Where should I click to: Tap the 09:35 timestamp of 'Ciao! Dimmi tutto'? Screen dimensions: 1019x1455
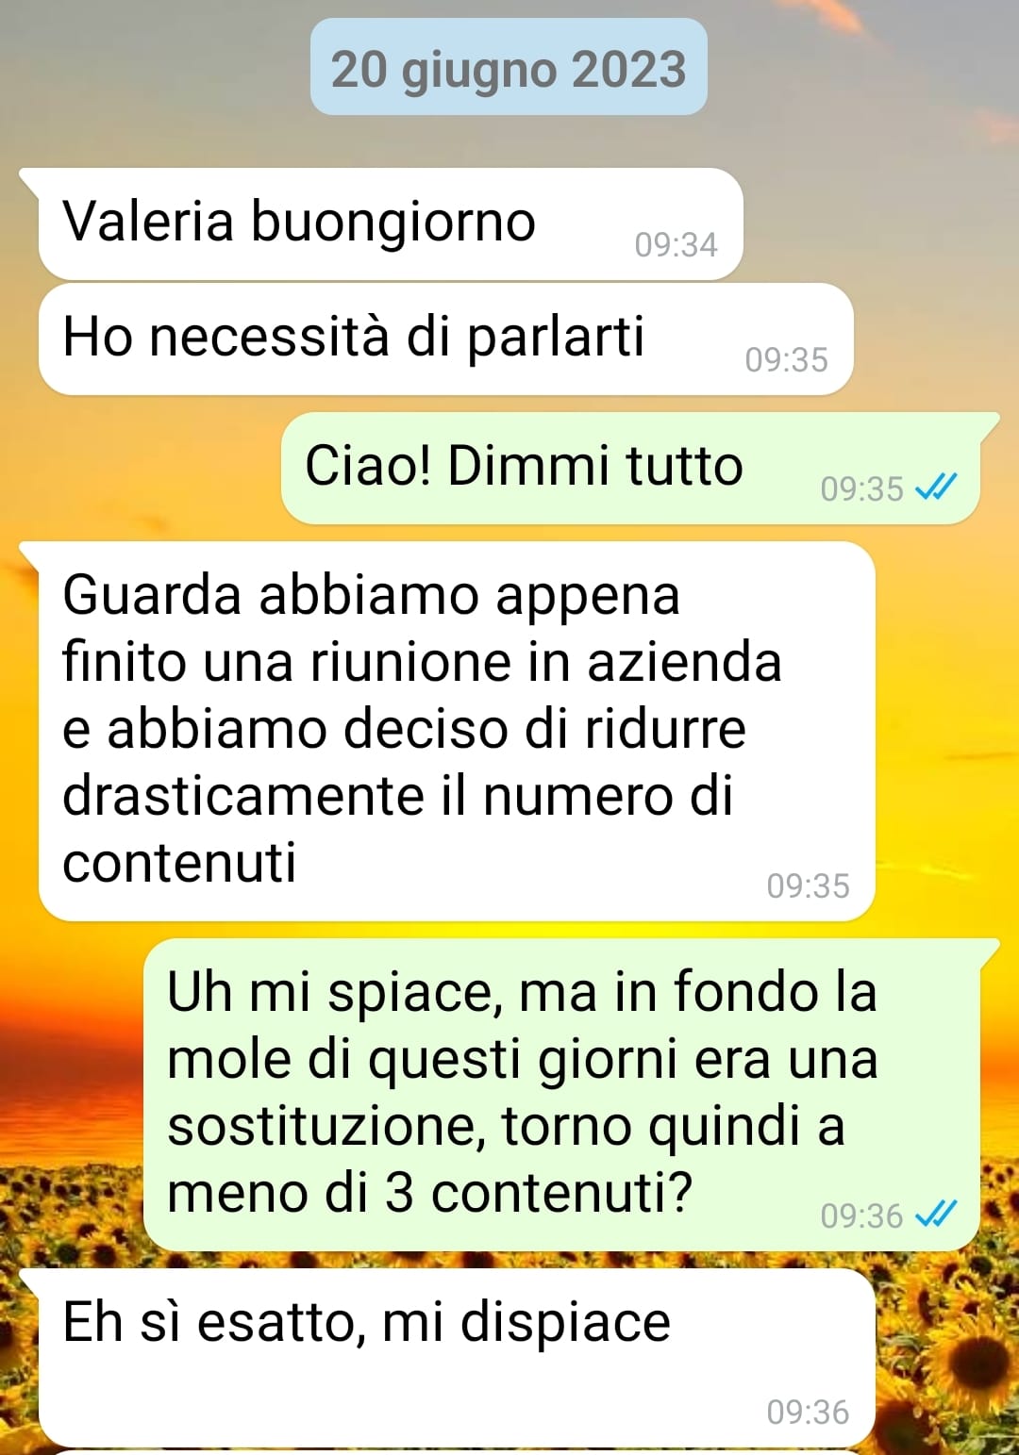pyautogui.click(x=861, y=489)
